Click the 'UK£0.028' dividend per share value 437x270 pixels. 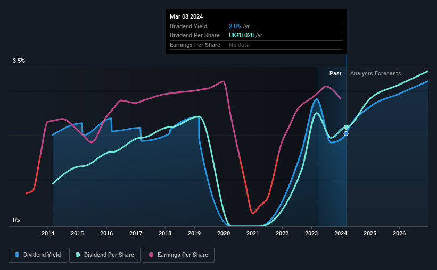coord(241,36)
